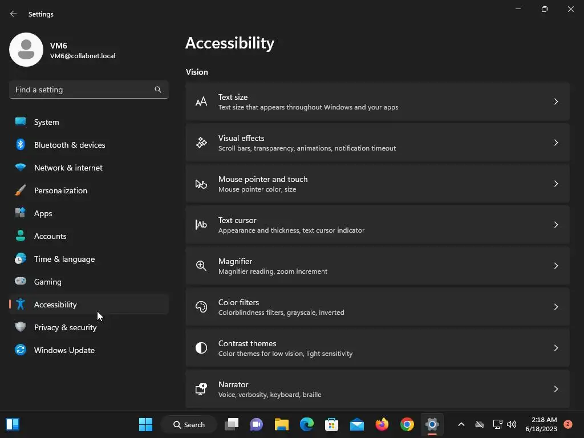Select Windows Update in sidebar
The width and height of the screenshot is (584, 438).
pyautogui.click(x=88, y=350)
